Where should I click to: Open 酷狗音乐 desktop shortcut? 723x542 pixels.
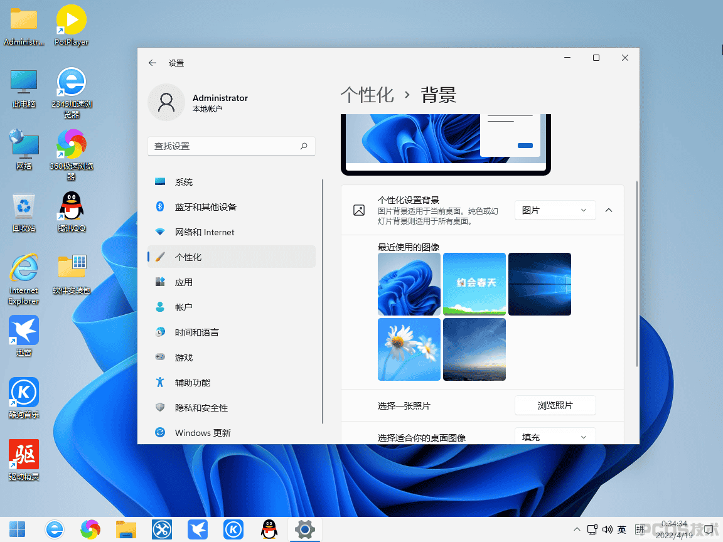(24, 398)
